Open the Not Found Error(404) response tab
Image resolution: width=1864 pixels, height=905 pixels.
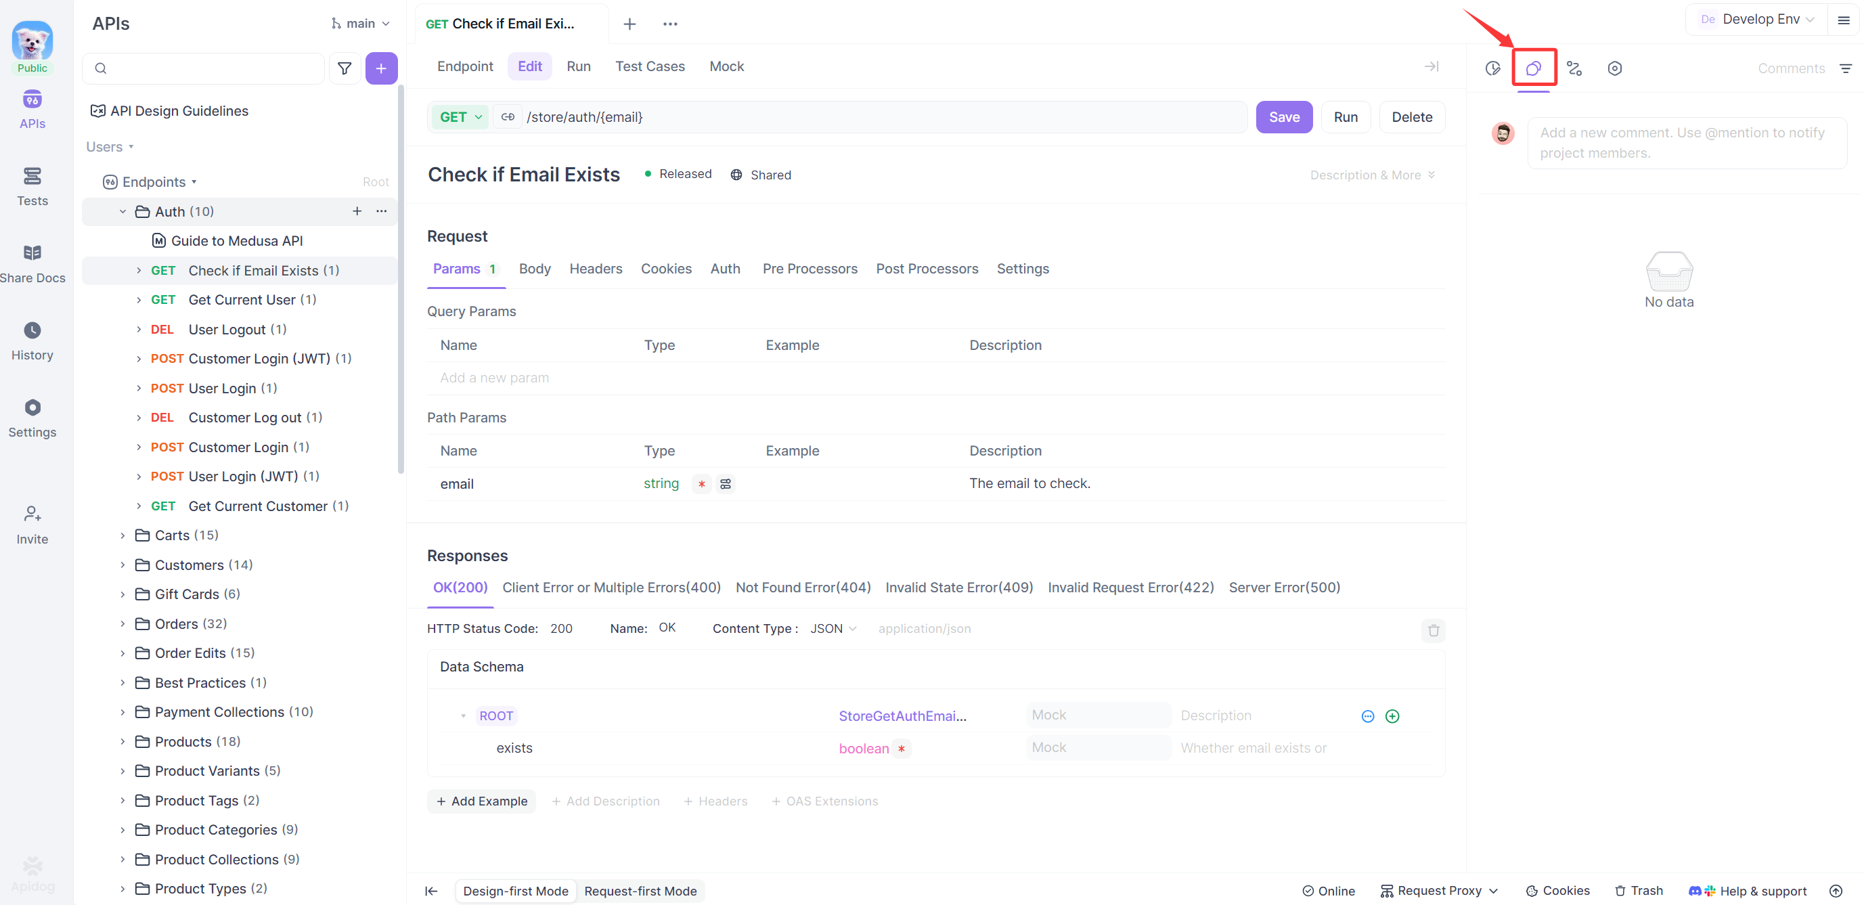coord(803,588)
